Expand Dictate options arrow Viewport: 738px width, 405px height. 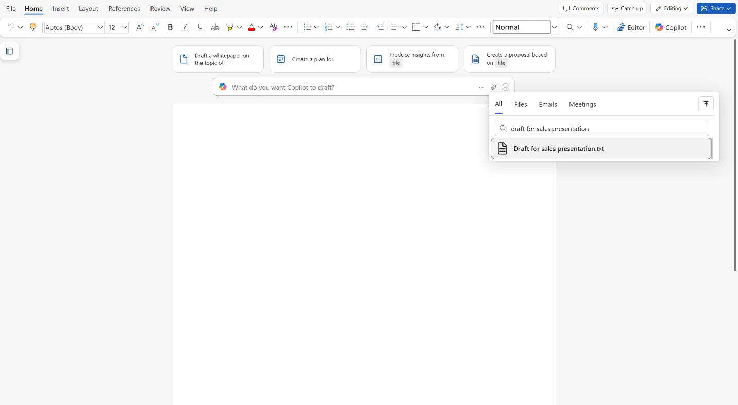[605, 27]
